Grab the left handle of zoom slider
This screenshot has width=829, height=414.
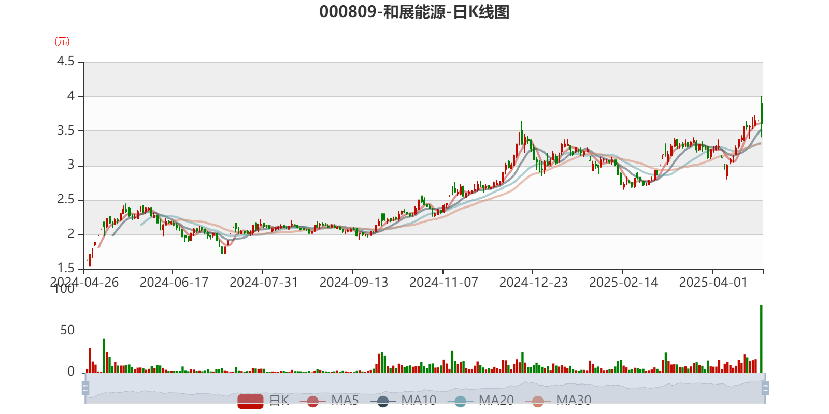click(x=85, y=388)
